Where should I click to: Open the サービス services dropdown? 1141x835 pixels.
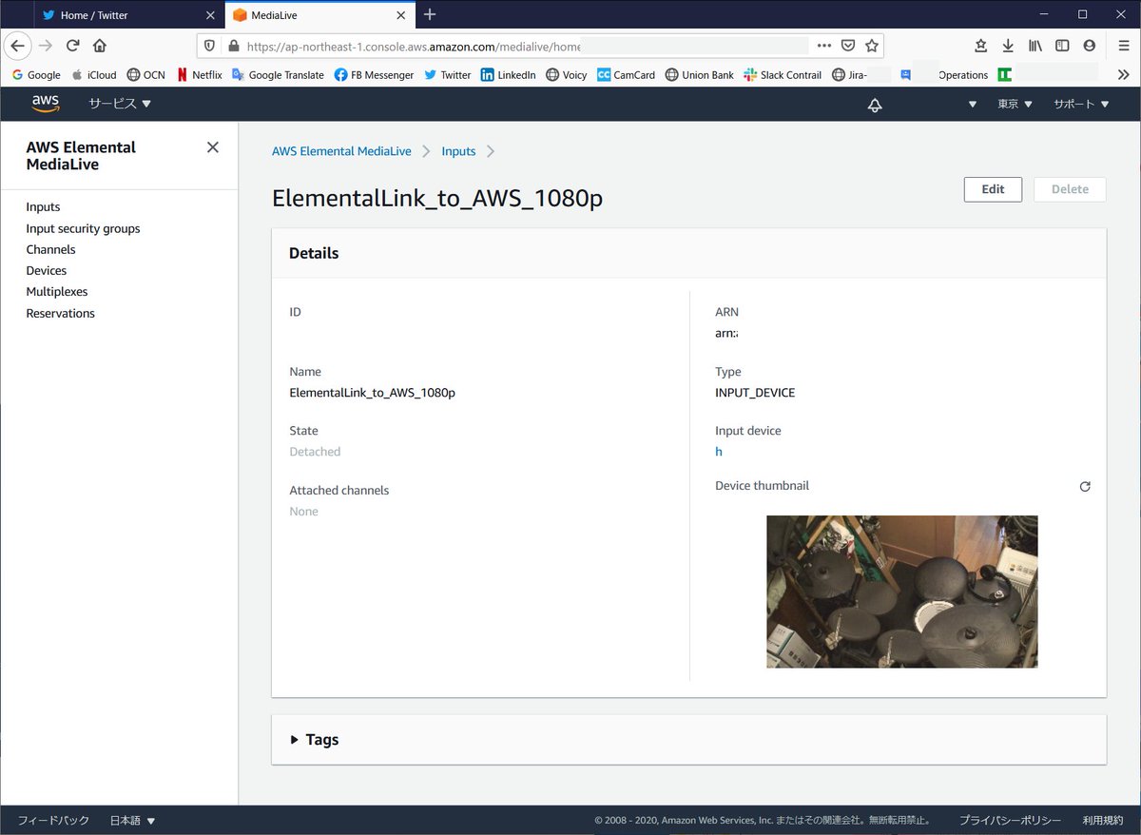(120, 104)
